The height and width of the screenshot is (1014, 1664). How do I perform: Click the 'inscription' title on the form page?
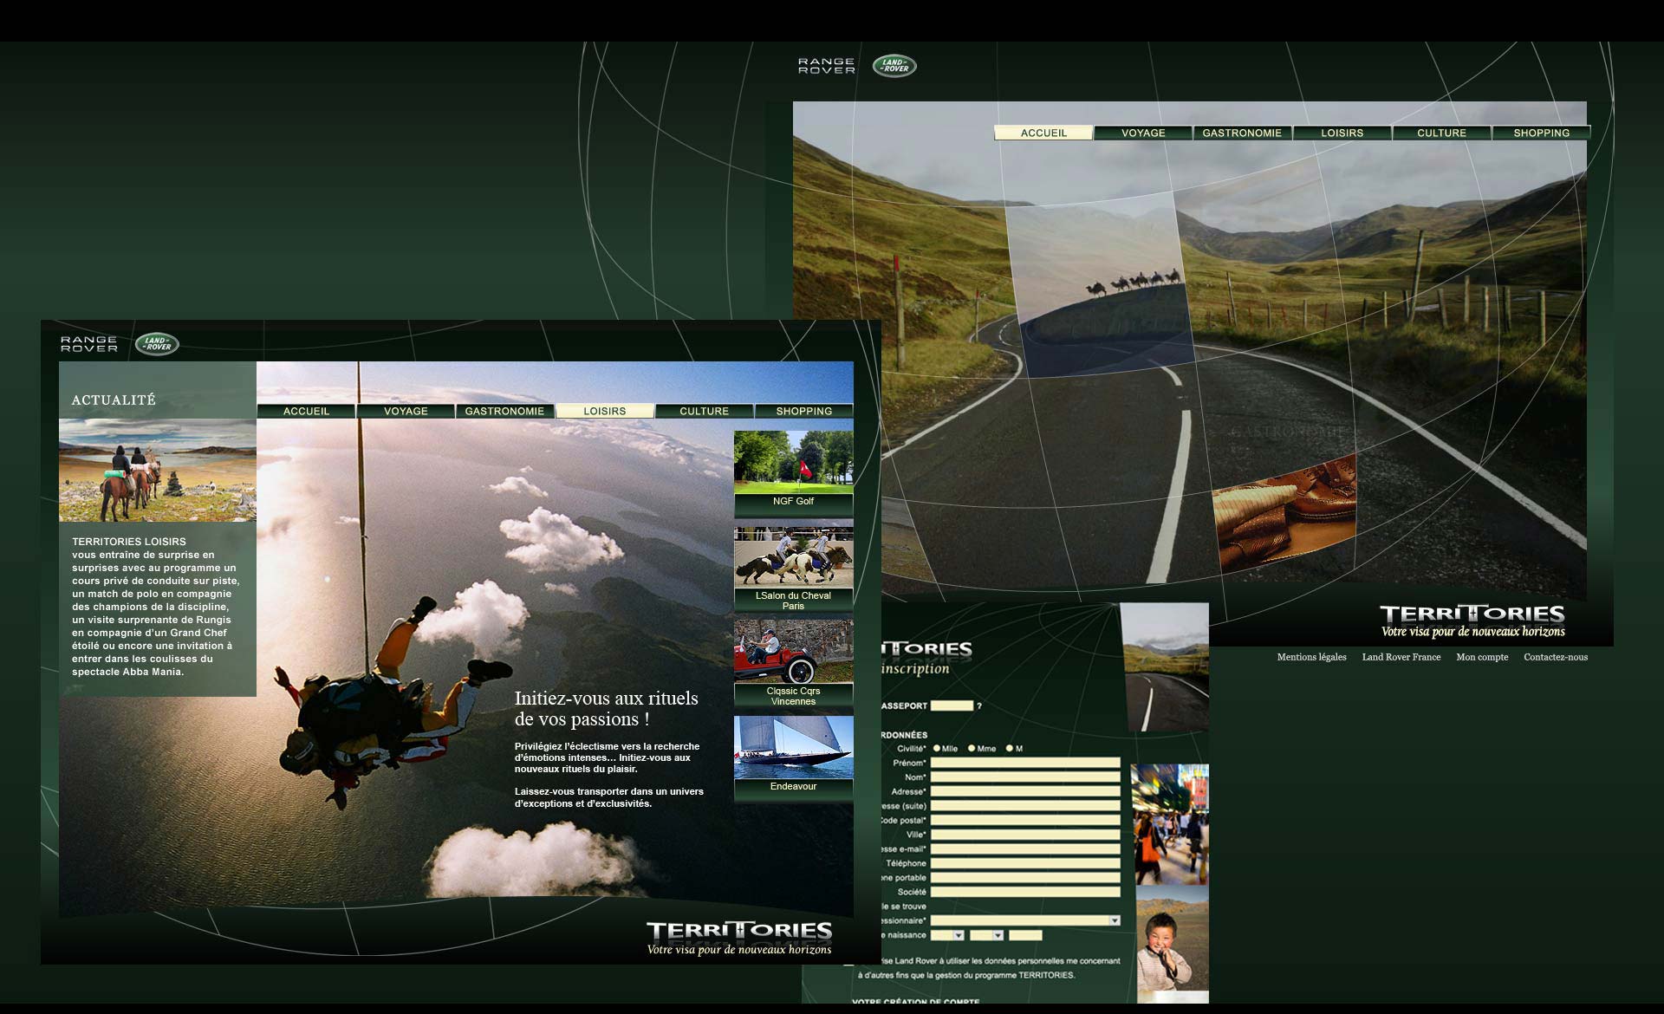tap(915, 668)
